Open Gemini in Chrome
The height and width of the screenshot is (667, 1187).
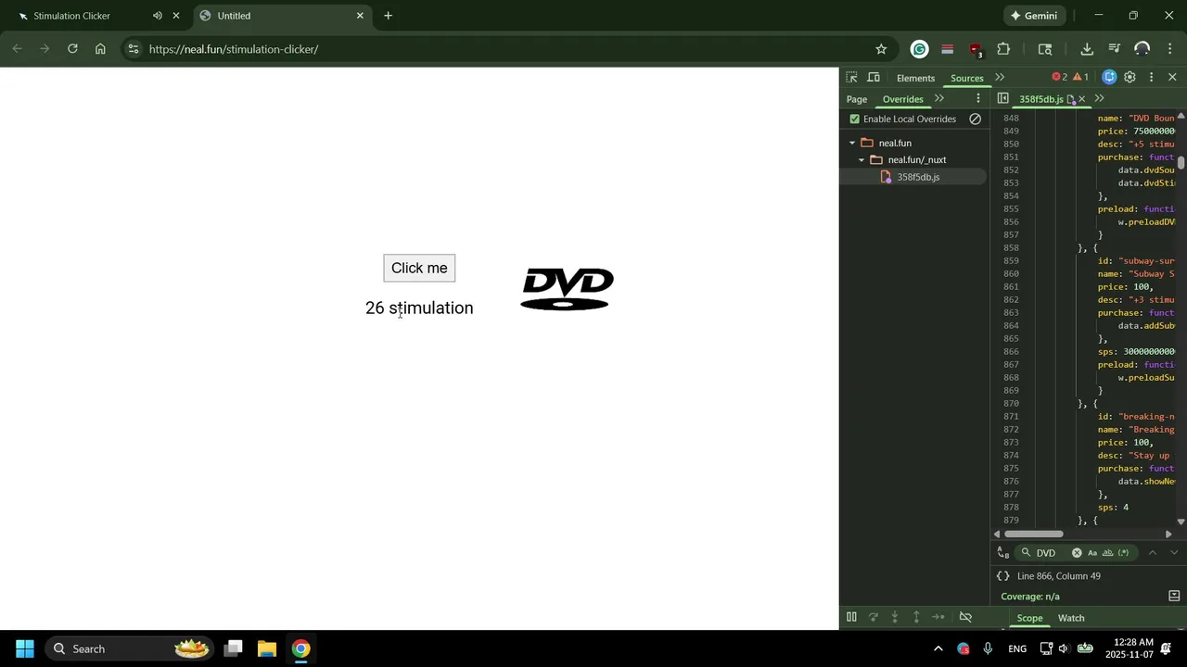(x=1034, y=16)
